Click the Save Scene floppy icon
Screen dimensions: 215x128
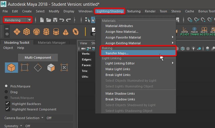[55, 20]
